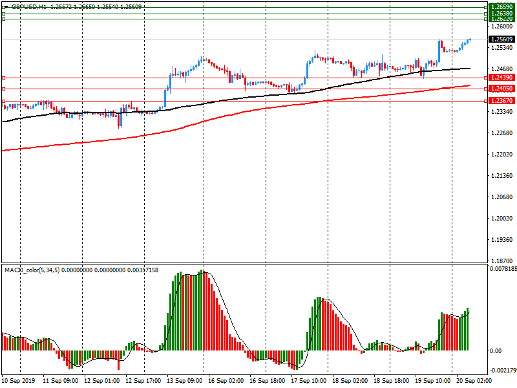
Task: Click the 13 Sep 09:00 time label
Action: (x=185, y=381)
